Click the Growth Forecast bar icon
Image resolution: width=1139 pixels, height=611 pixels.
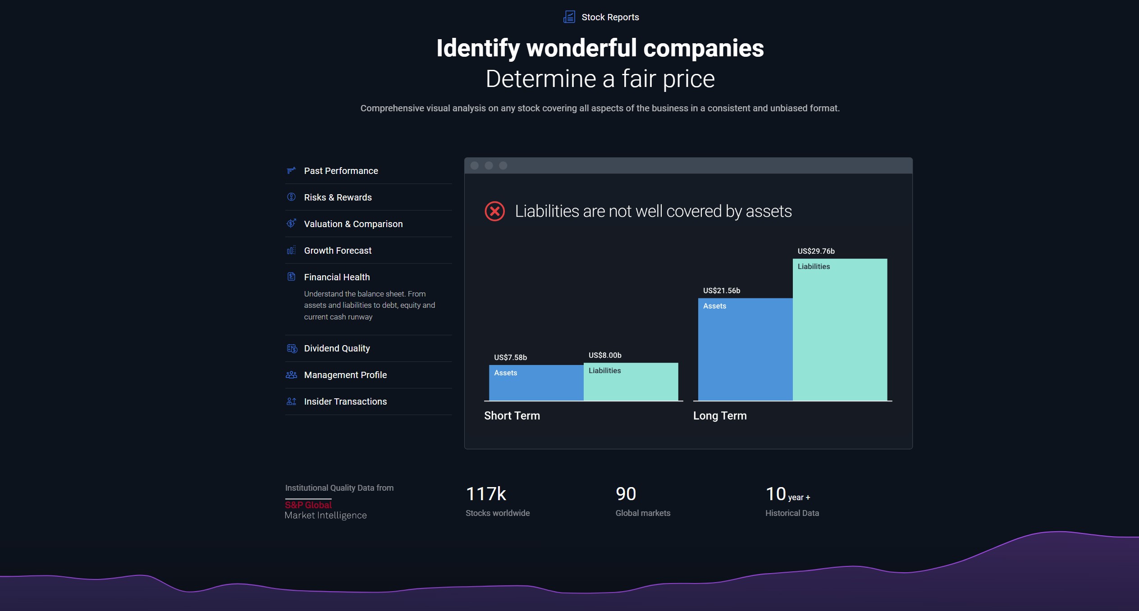coord(291,250)
